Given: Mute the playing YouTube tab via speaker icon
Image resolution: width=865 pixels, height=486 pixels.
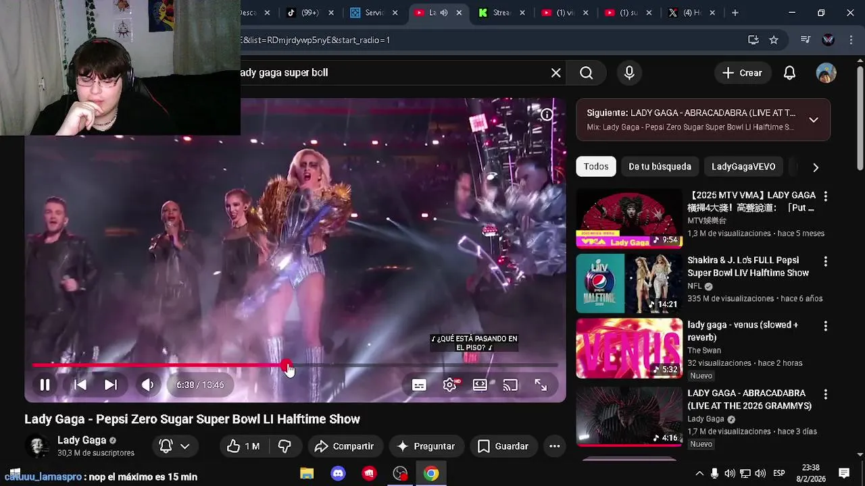Looking at the screenshot, I should tap(444, 13).
